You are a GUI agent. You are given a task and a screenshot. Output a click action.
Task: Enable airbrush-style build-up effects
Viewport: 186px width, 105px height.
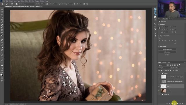[59, 4]
